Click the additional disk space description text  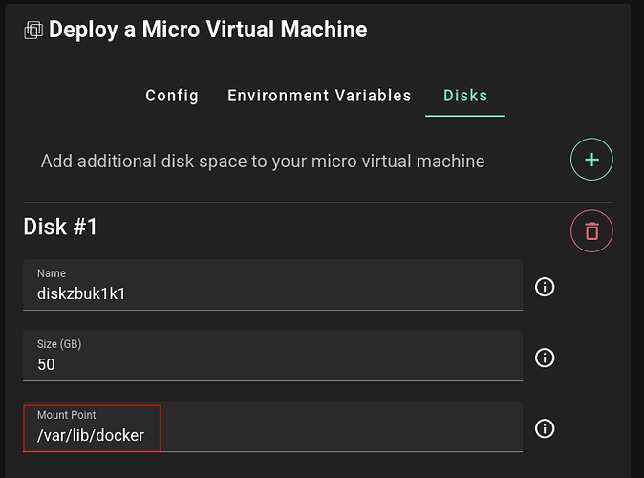(x=263, y=162)
